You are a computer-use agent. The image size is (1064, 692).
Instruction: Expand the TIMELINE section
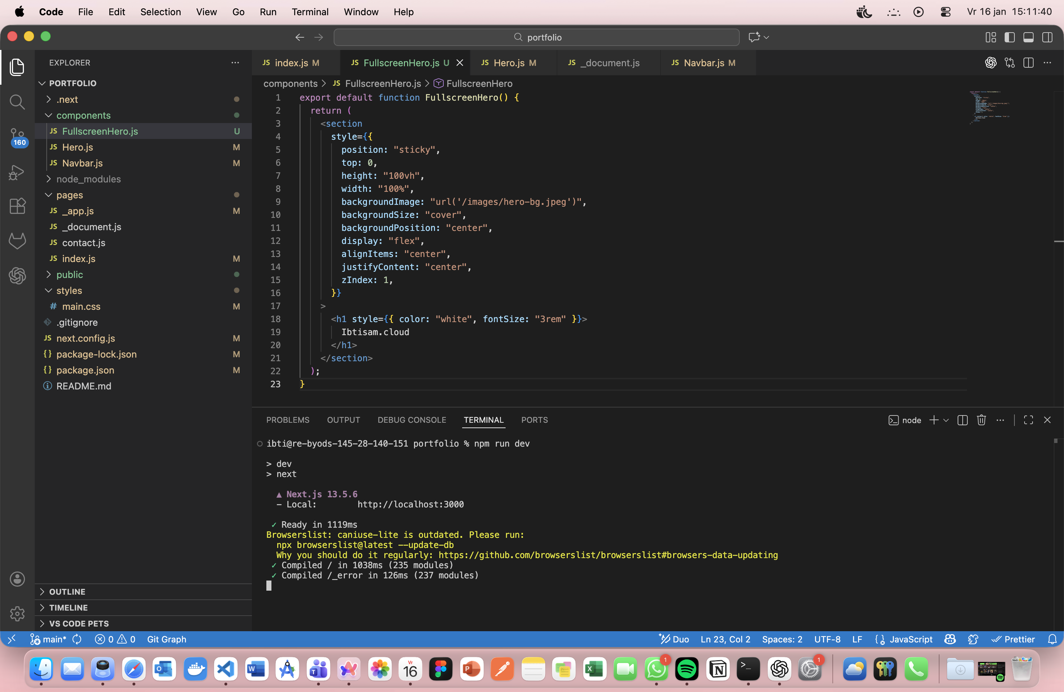pos(68,607)
